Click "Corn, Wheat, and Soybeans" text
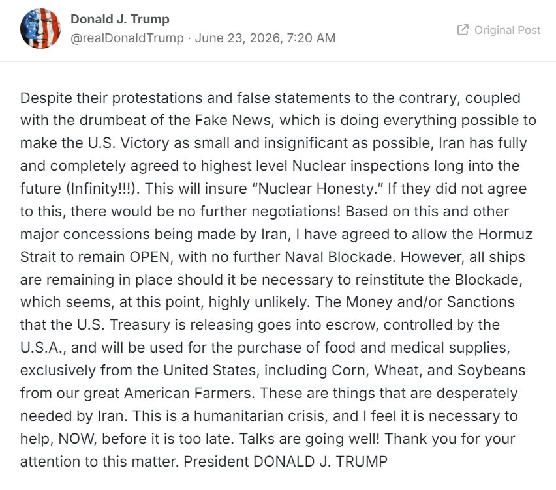This screenshot has height=490, width=556. (428, 371)
